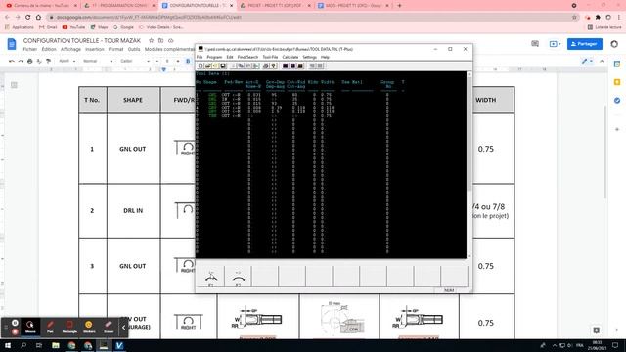Click New file icon in T-Plus toolbar
The image size is (626, 352).
point(201,66)
